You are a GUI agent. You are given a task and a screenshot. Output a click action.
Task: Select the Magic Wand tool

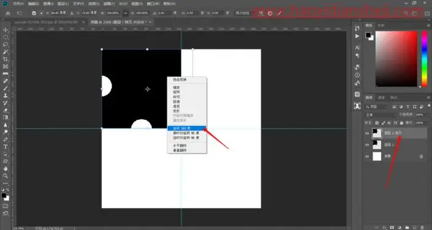click(x=6, y=52)
